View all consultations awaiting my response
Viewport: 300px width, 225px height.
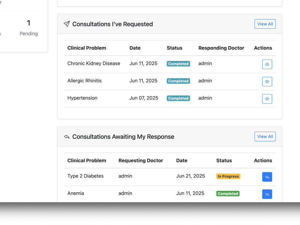click(x=265, y=136)
